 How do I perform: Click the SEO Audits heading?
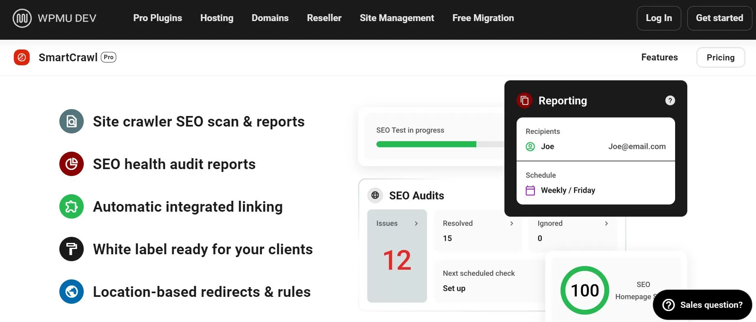[x=417, y=195]
